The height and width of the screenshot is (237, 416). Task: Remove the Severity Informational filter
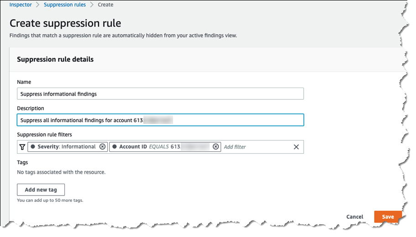click(102, 147)
